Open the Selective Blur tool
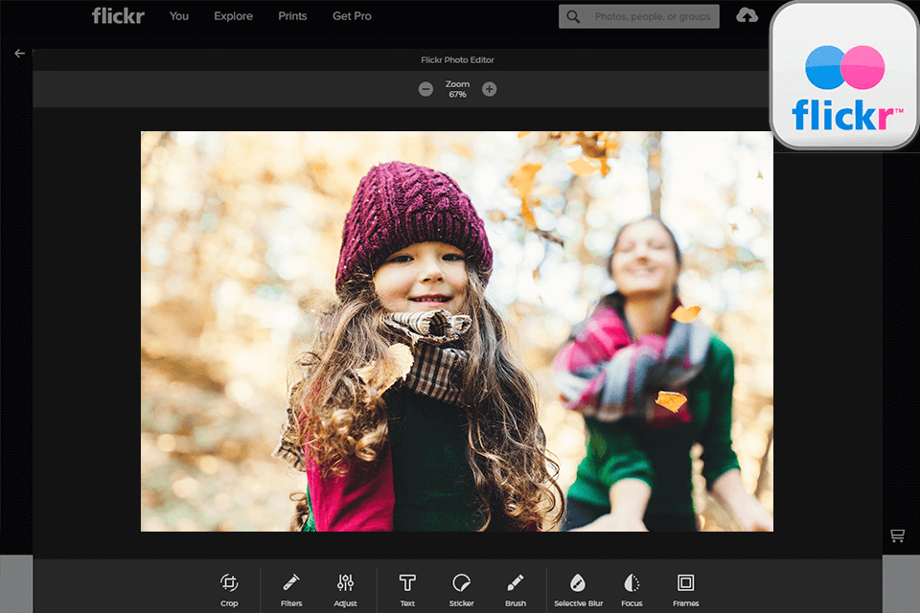Image resolution: width=920 pixels, height=613 pixels. (578, 590)
